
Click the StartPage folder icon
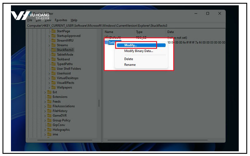click(53, 31)
